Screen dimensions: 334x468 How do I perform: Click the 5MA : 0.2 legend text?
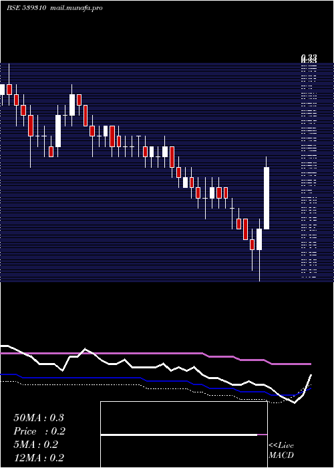[x=36, y=445]
